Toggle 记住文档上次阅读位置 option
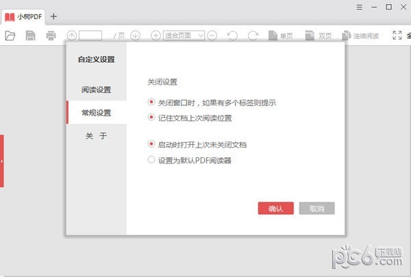Image resolution: width=411 pixels, height=277 pixels. [190, 118]
